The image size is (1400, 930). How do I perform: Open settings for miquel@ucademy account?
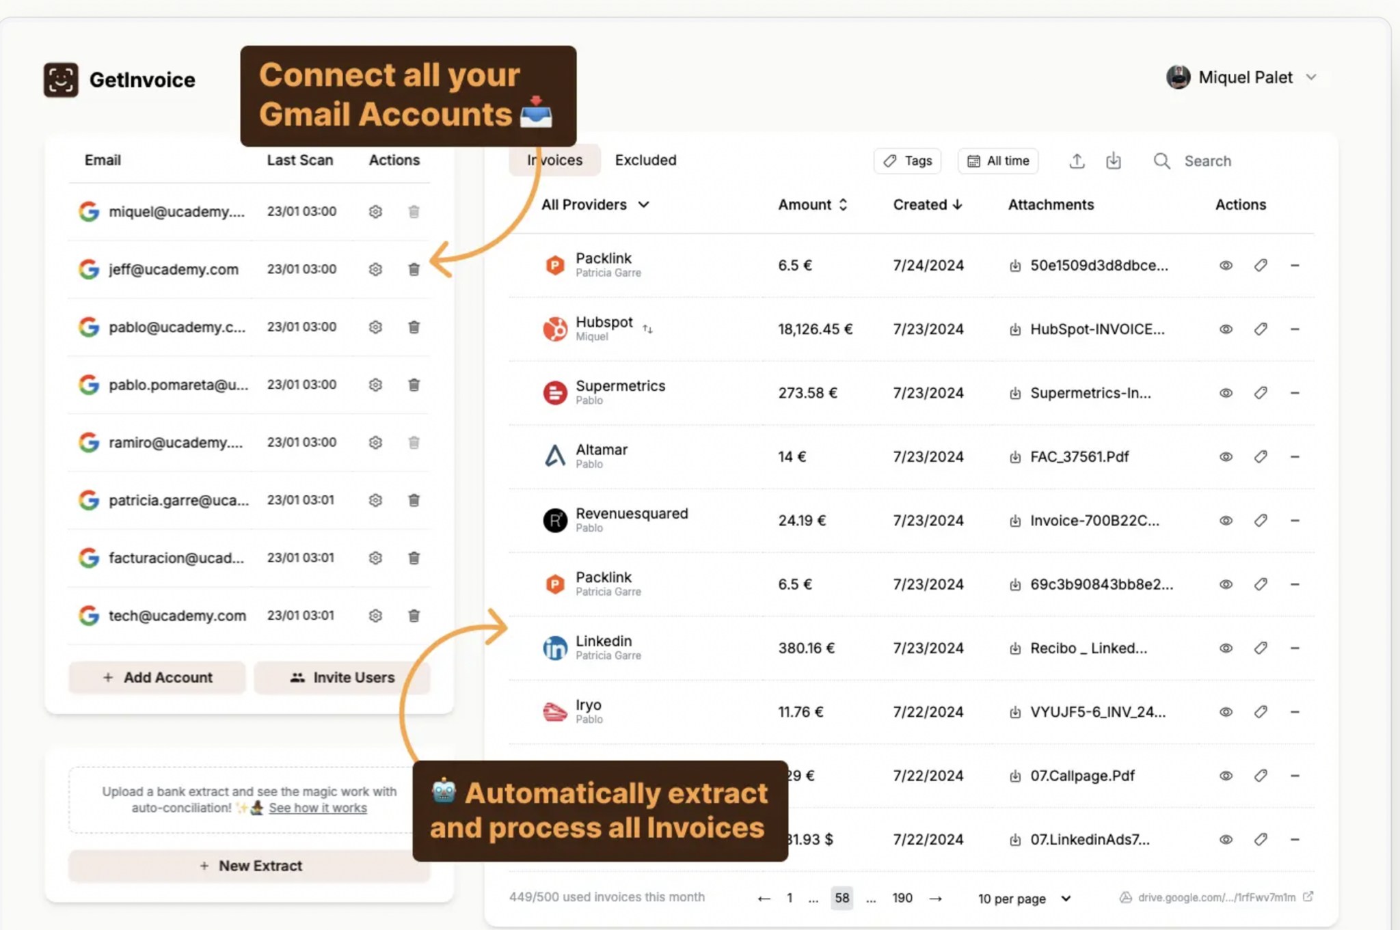tap(375, 211)
